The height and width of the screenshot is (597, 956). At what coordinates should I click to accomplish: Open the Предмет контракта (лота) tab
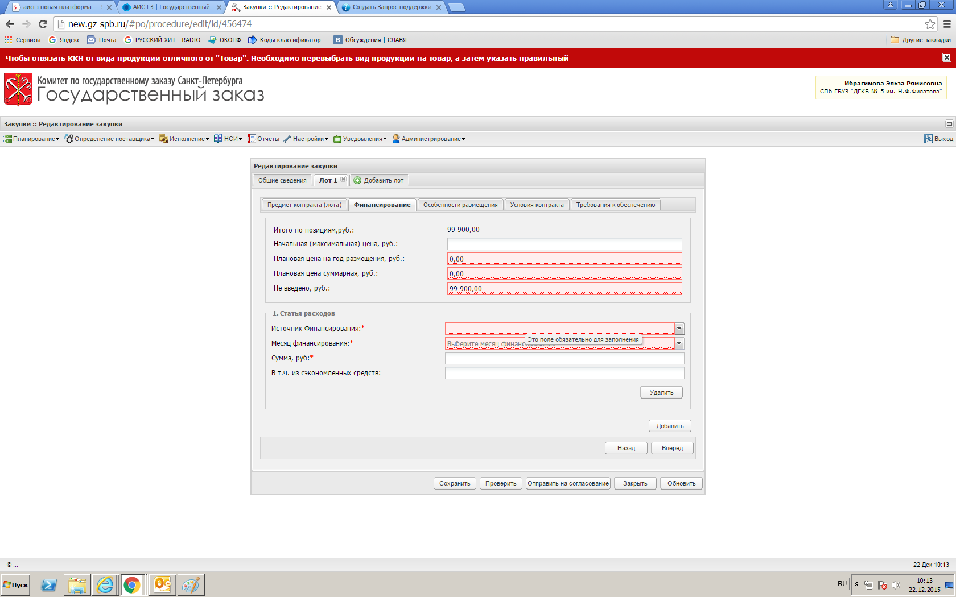point(304,205)
